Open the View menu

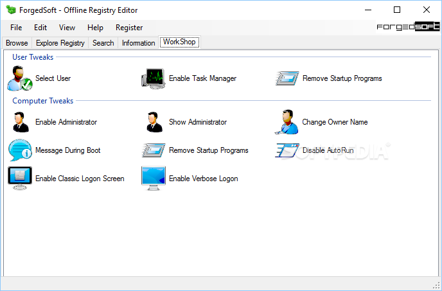(67, 28)
